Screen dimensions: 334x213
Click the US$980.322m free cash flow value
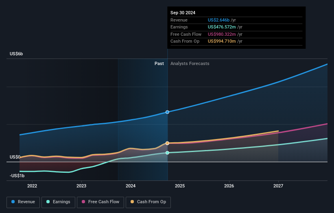[x=222, y=34]
